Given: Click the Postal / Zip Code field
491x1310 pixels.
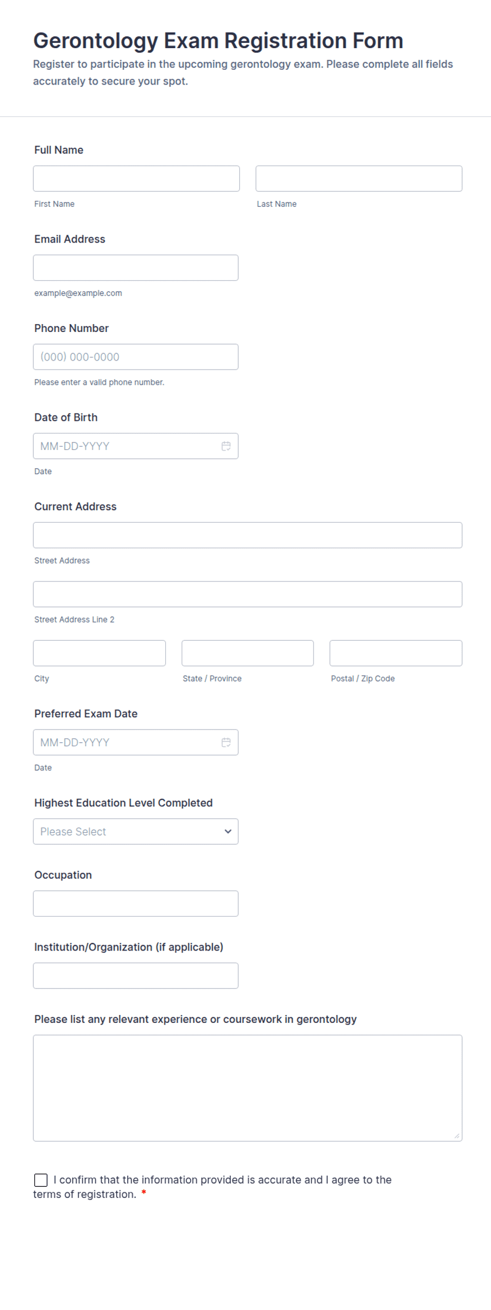Looking at the screenshot, I should pos(396,653).
